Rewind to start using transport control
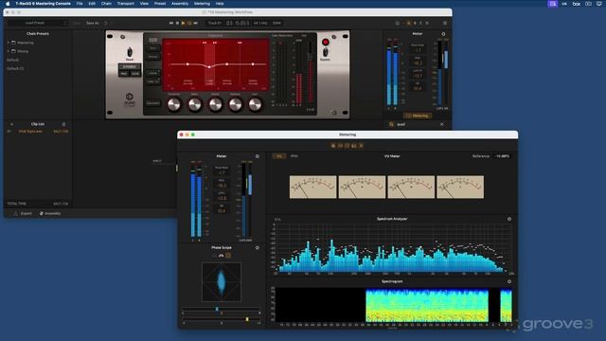This screenshot has width=606, height=341. pos(171,23)
